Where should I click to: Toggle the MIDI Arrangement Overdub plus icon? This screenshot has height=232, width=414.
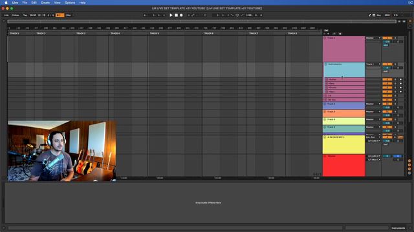[x=188, y=15]
